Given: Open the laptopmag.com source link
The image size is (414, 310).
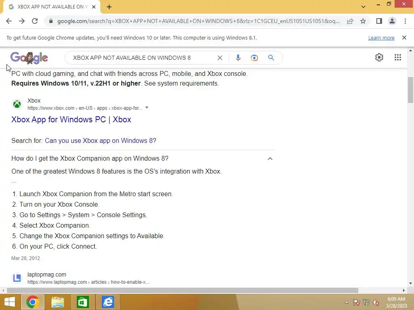Looking at the screenshot, I should pyautogui.click(x=47, y=274).
